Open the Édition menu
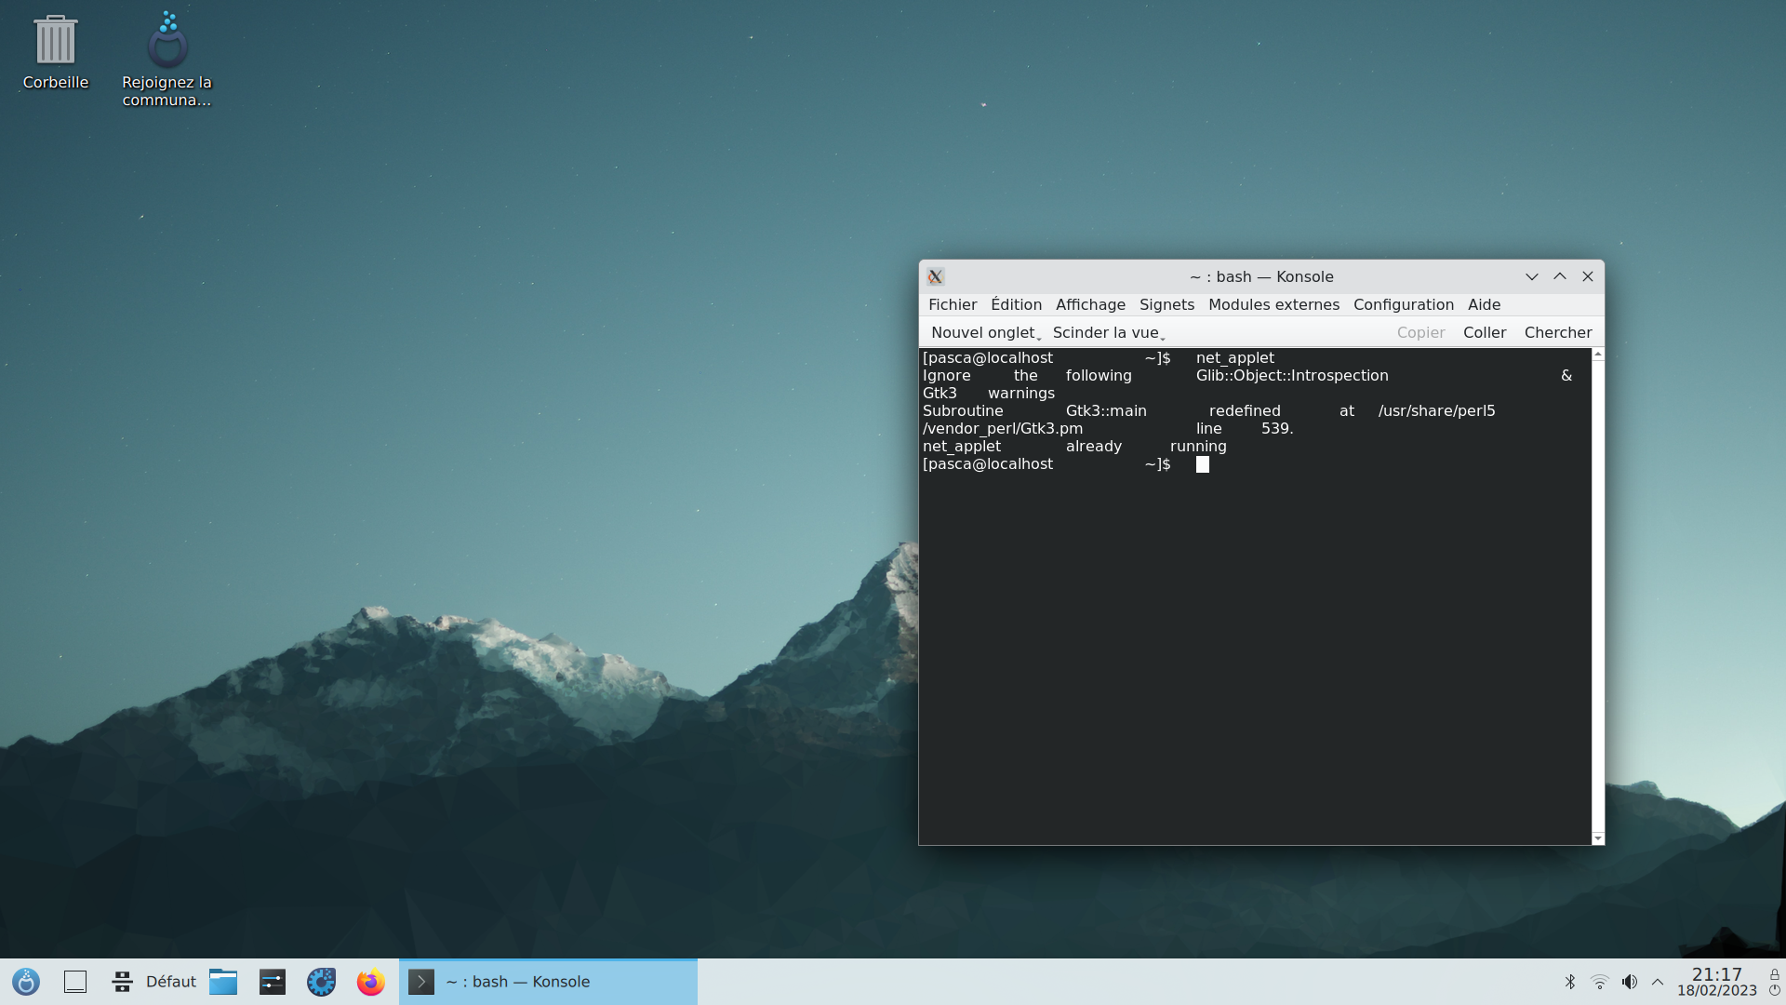 1016,304
